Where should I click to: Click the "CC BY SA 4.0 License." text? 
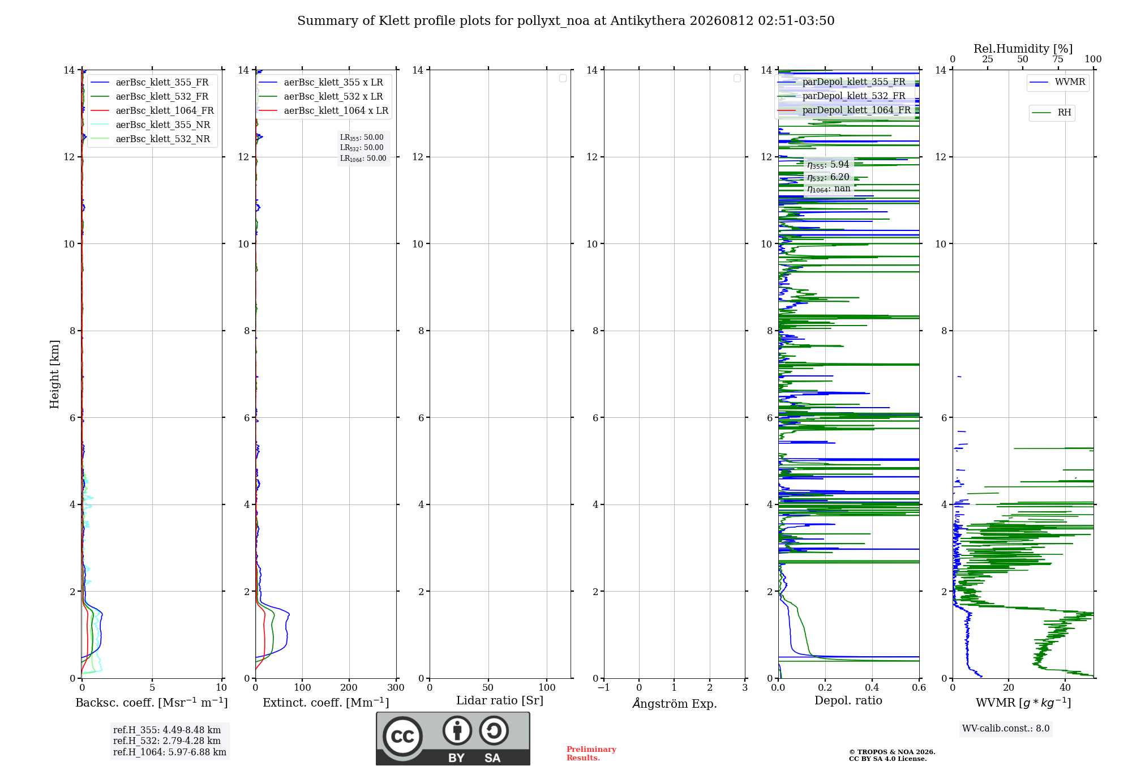pos(887,759)
